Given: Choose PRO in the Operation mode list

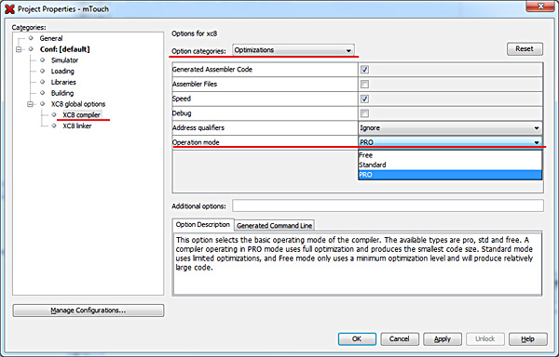Looking at the screenshot, I should click(x=450, y=175).
